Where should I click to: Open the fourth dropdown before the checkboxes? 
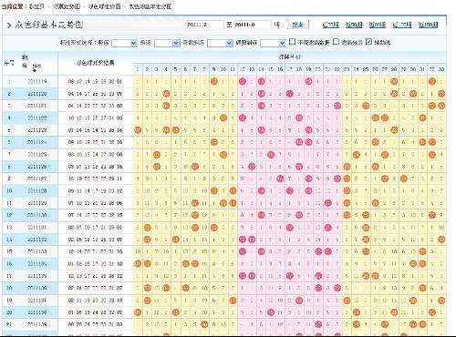click(x=273, y=43)
